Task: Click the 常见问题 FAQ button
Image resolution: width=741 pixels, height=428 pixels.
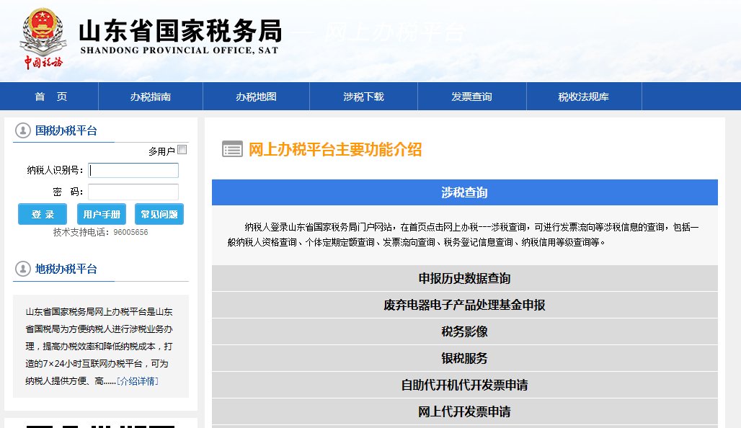Action: click(159, 214)
